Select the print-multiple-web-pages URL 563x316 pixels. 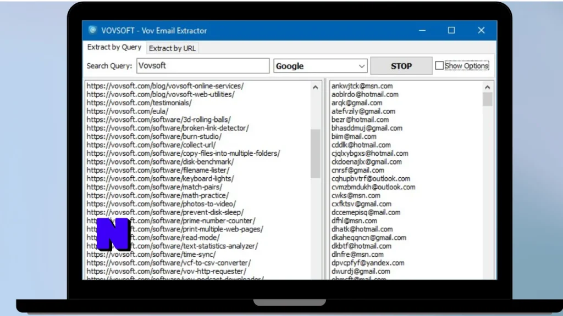coord(175,229)
